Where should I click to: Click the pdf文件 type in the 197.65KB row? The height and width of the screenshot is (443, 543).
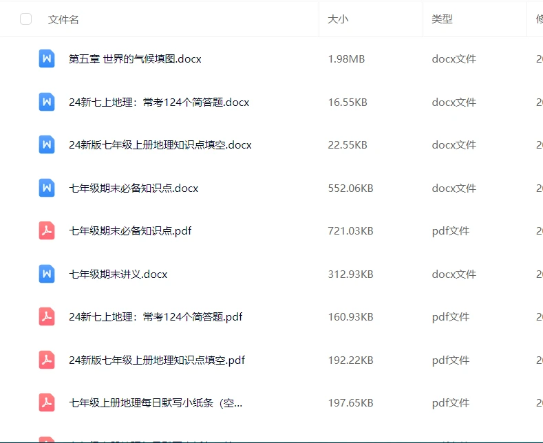451,403
